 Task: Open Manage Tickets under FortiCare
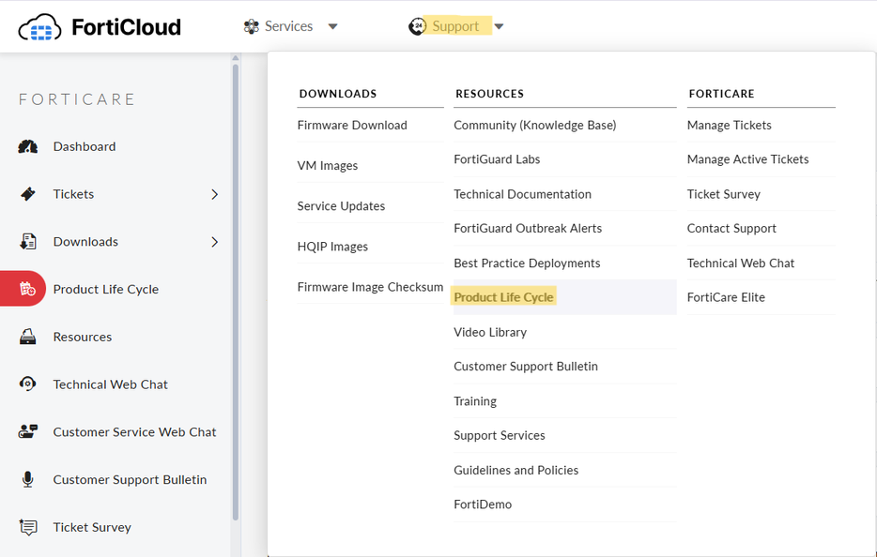(729, 125)
